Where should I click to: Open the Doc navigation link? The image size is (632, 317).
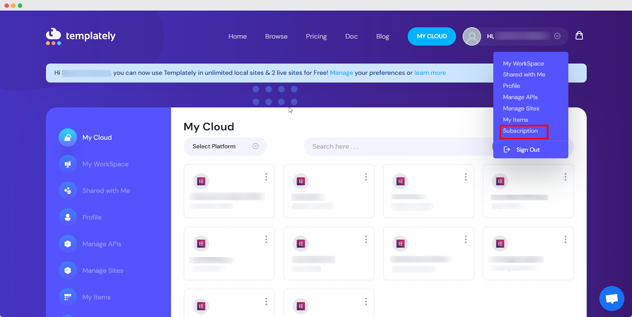point(352,36)
